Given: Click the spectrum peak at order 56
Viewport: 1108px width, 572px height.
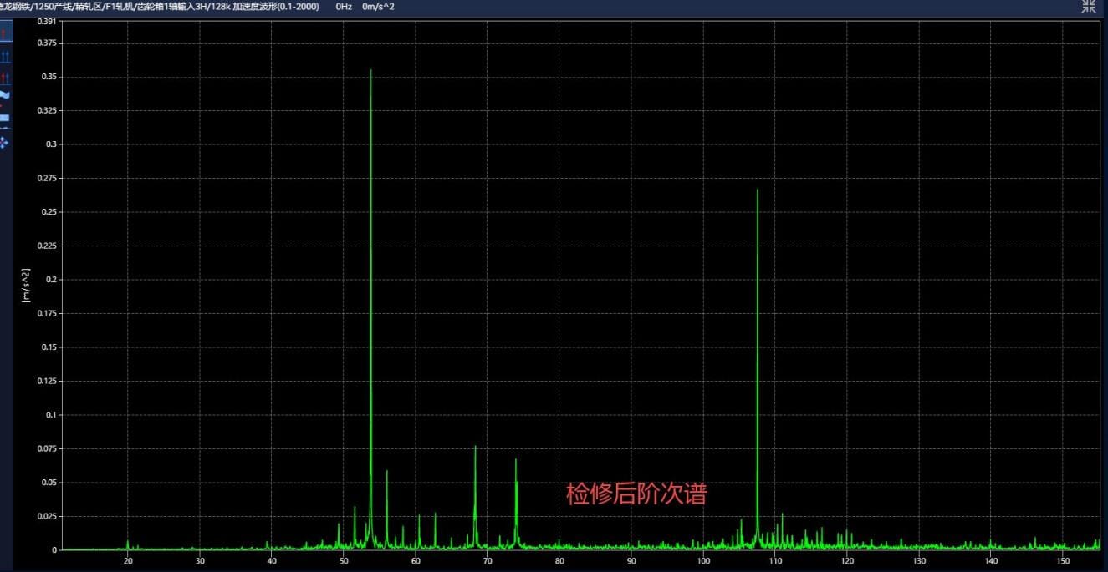Looking at the screenshot, I should click(x=386, y=472).
